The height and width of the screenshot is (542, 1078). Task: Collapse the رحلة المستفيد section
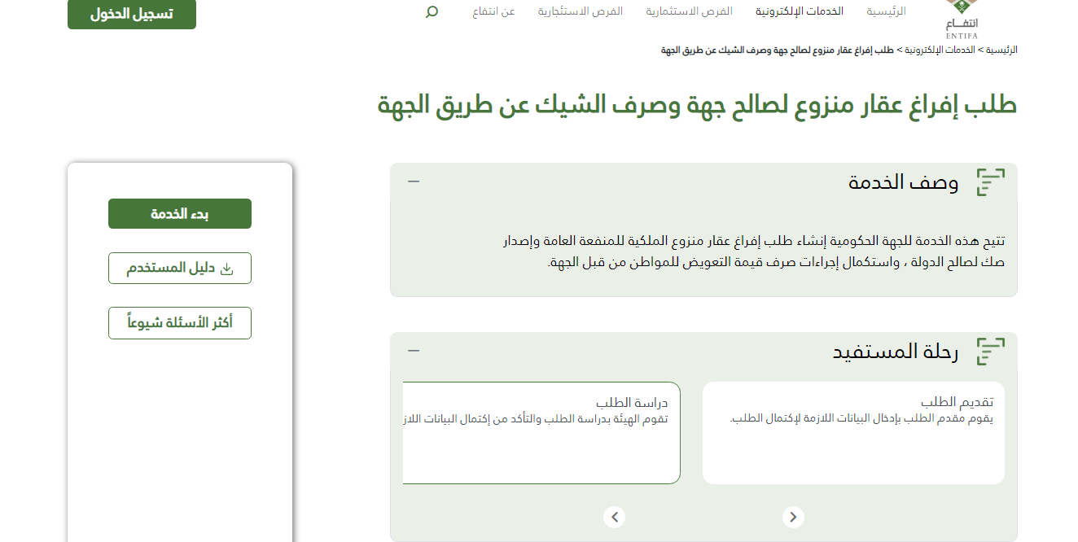click(x=414, y=351)
